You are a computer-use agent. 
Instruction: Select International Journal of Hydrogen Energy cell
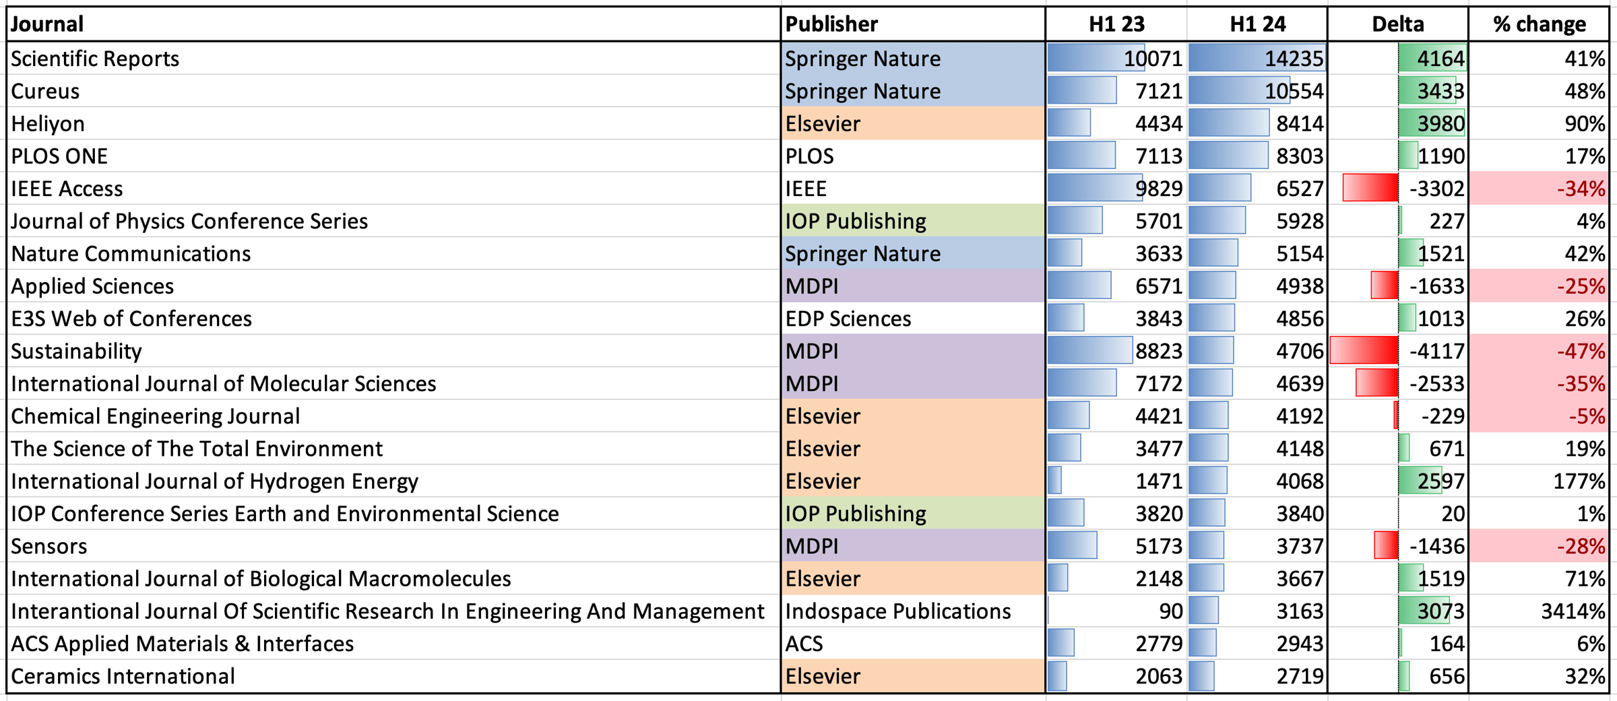tap(393, 481)
